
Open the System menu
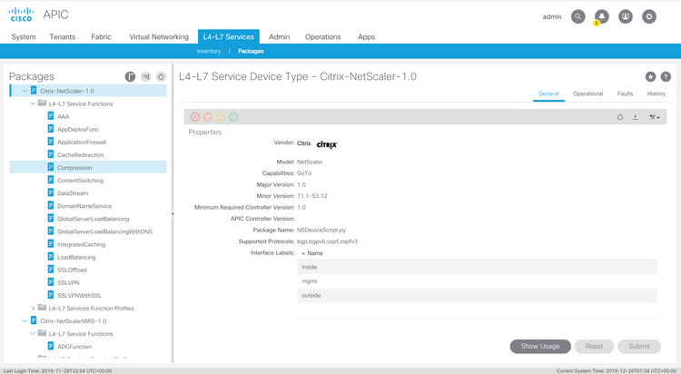pyautogui.click(x=24, y=37)
